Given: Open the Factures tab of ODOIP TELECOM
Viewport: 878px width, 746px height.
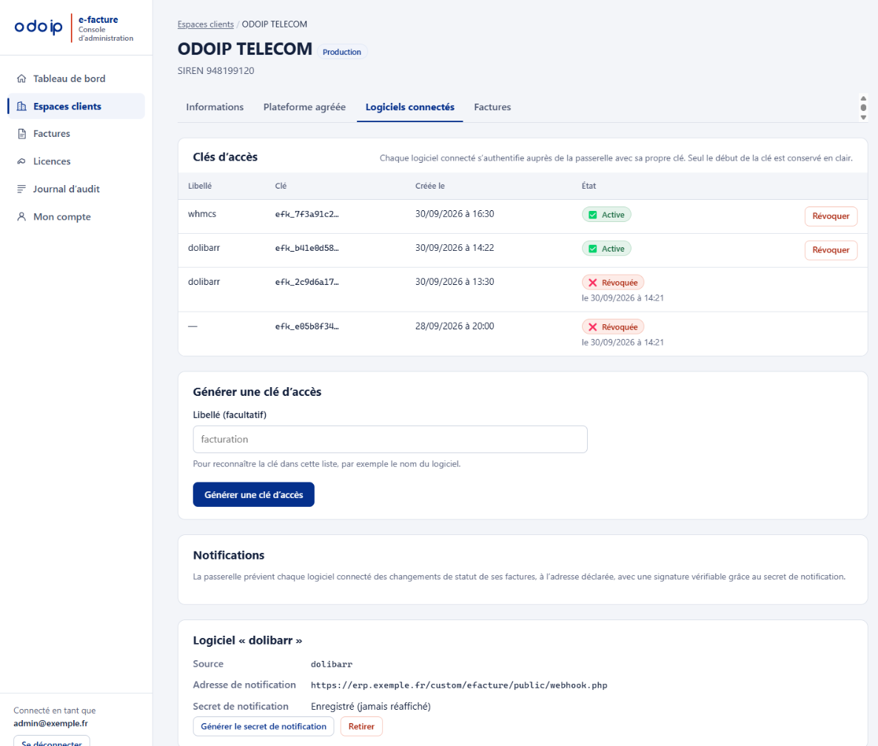Looking at the screenshot, I should [x=492, y=107].
